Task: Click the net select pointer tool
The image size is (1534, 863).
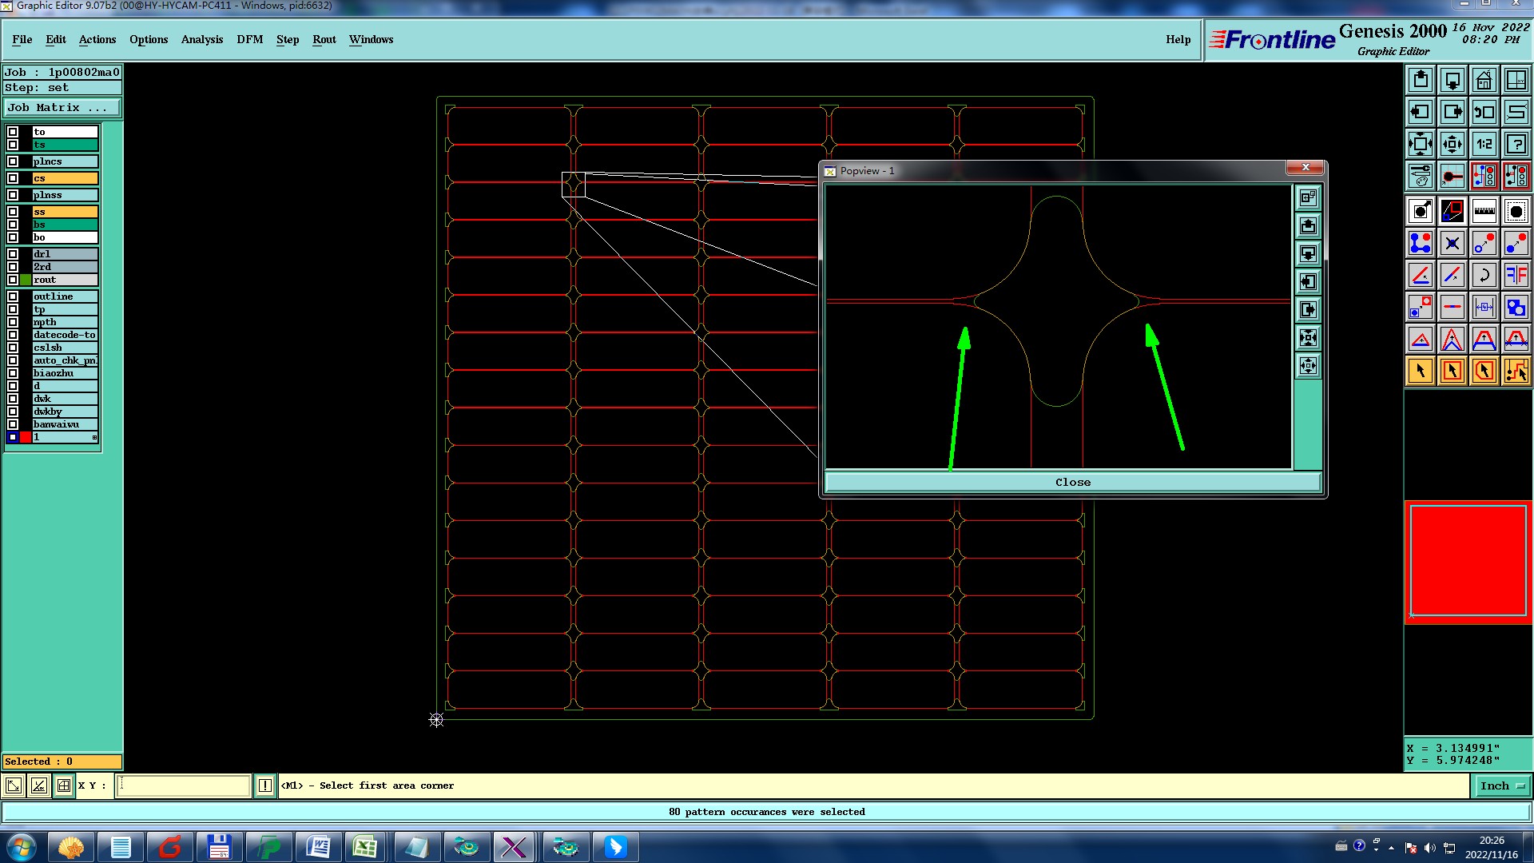Action: tap(1516, 371)
